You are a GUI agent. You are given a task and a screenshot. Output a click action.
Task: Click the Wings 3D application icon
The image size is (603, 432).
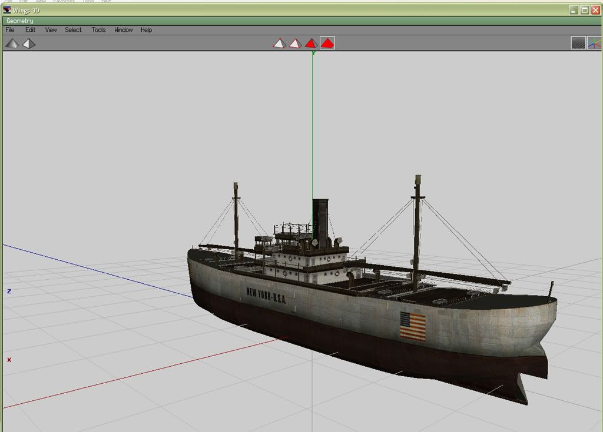point(7,10)
